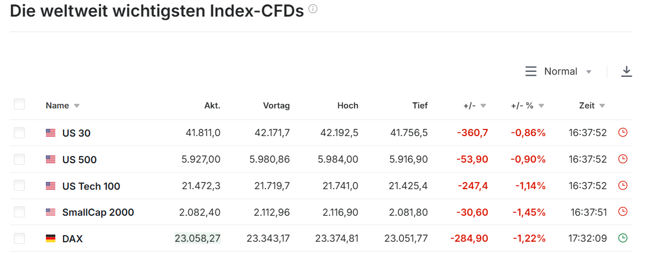Image resolution: width=651 pixels, height=255 pixels.
Task: Click the green clock icon for DAX
Action: point(623,238)
